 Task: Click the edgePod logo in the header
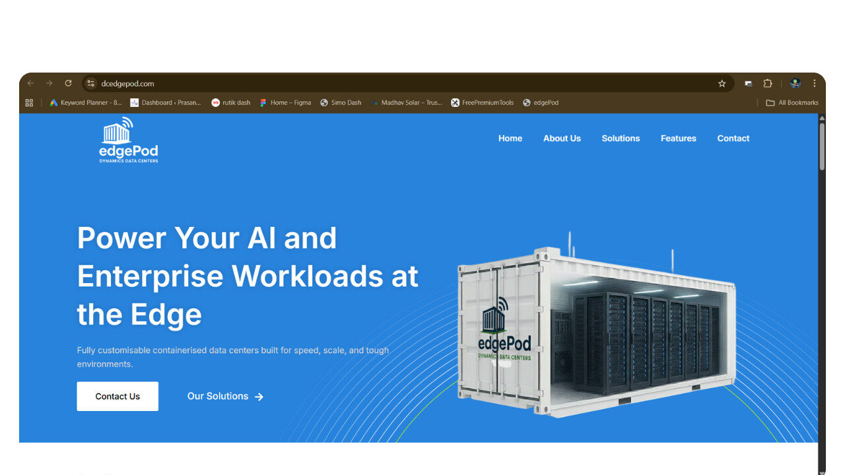point(129,140)
